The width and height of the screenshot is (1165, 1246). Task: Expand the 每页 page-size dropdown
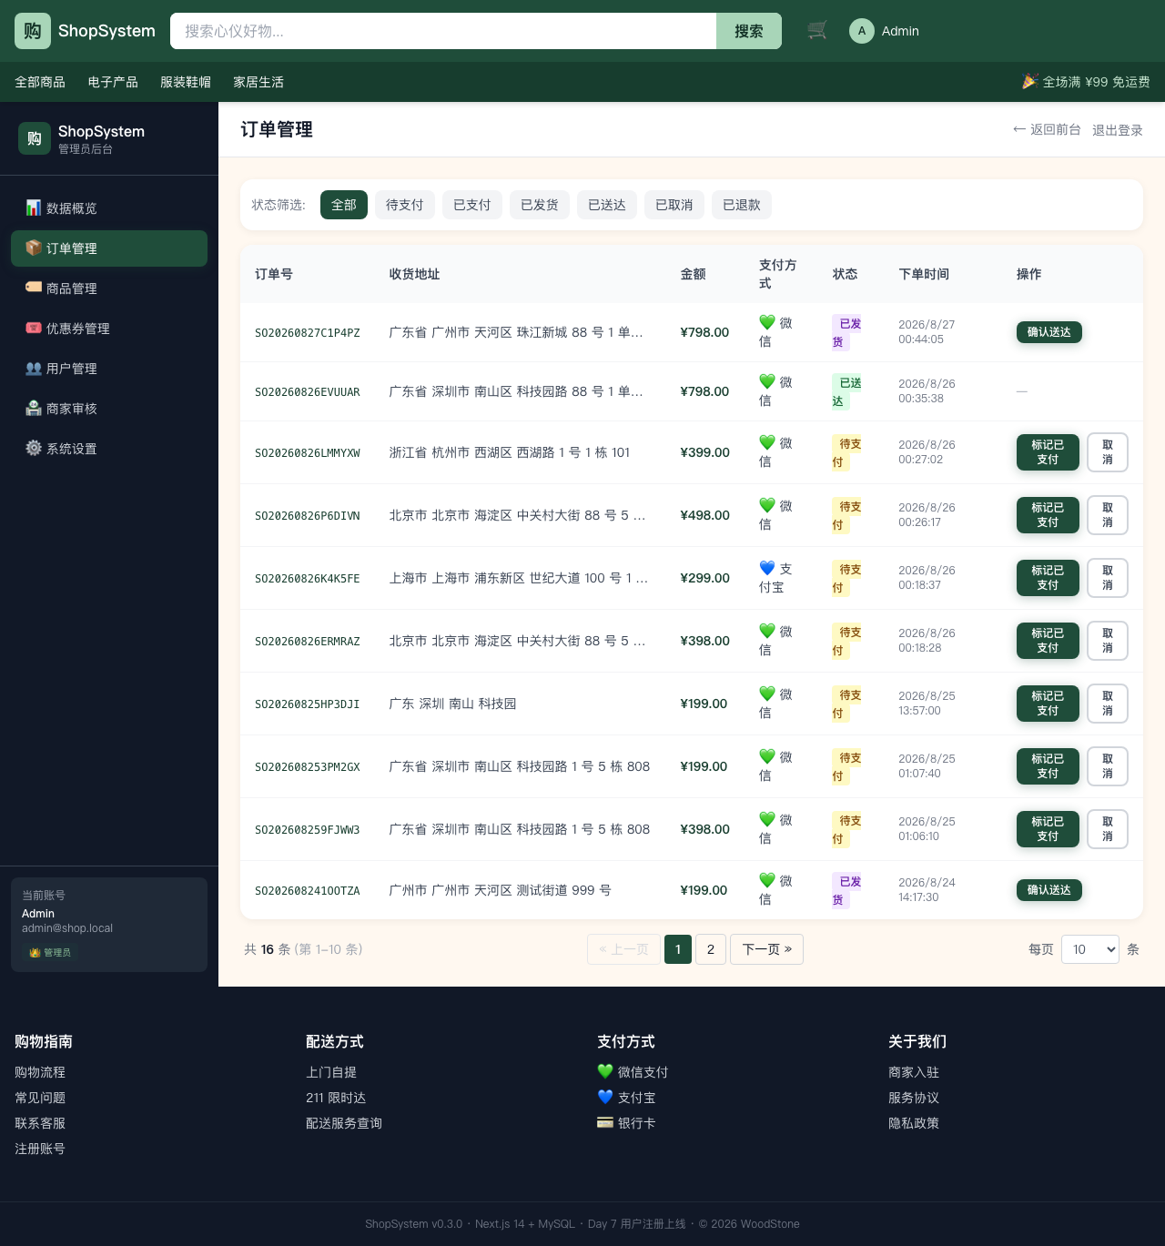(x=1090, y=949)
